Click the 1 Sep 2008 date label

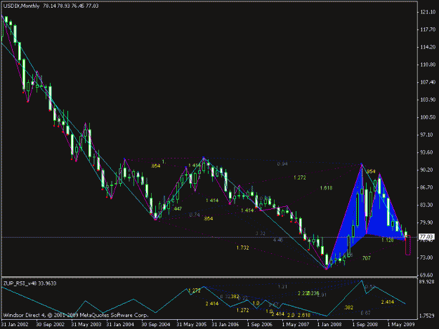click(365, 325)
